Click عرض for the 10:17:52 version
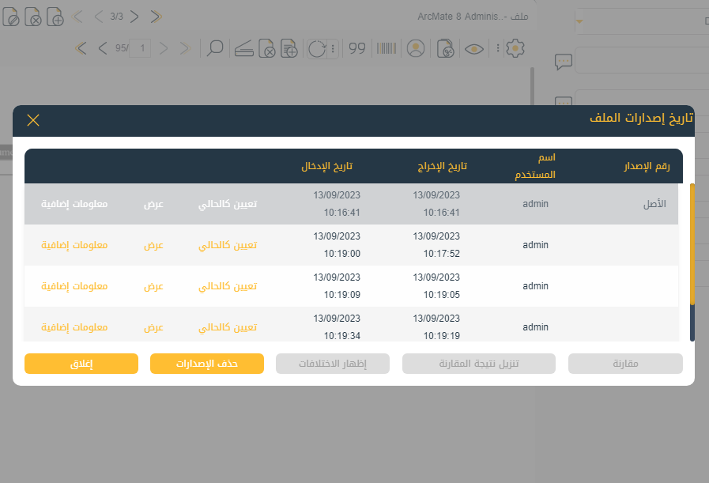Viewport: 709px width, 483px height. (x=153, y=245)
